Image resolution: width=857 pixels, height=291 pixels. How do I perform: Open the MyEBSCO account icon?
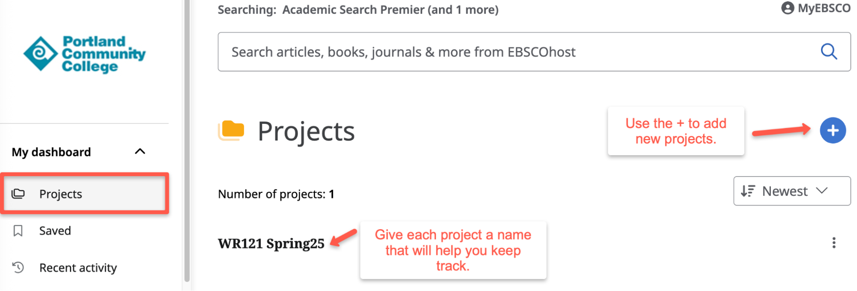[x=788, y=8]
